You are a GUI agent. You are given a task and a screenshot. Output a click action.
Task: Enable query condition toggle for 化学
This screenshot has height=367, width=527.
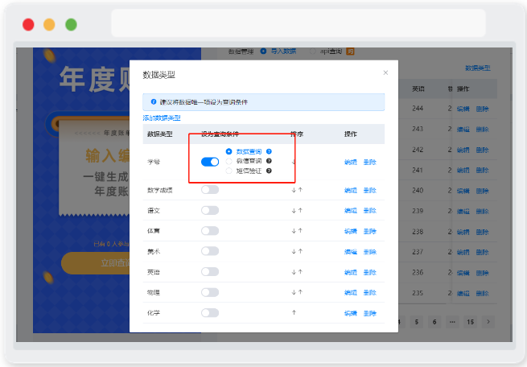click(210, 313)
